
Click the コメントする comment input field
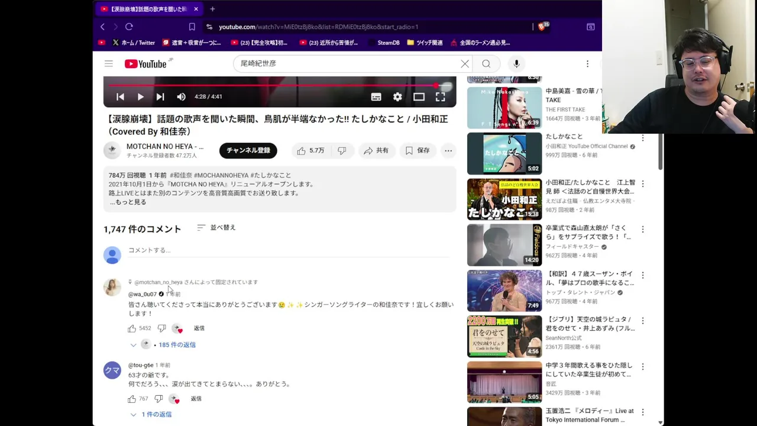coord(289,250)
